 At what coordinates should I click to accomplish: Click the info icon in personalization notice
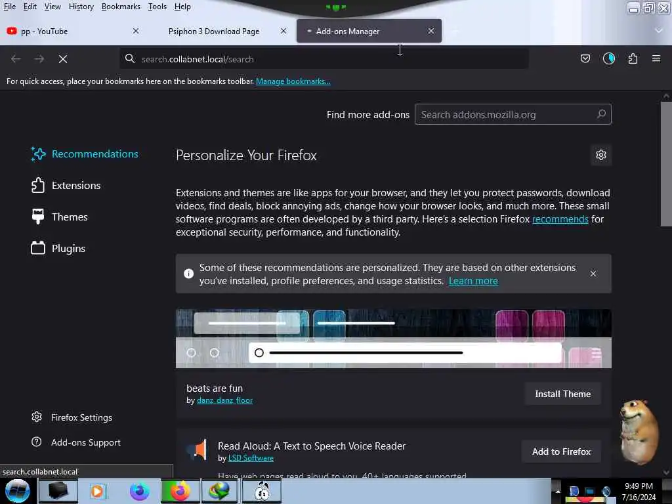[188, 274]
